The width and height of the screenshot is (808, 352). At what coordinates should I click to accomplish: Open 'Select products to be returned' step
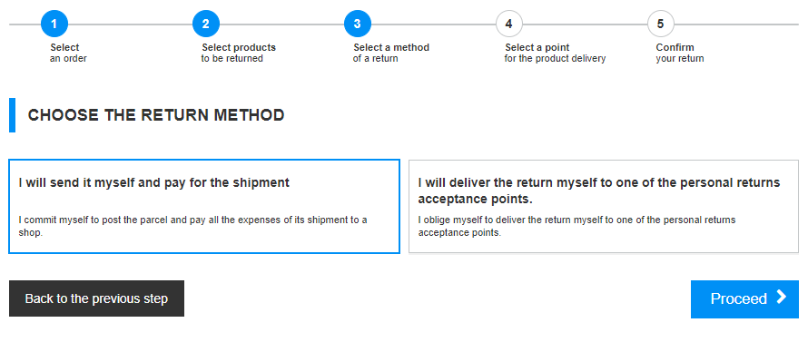point(238,53)
